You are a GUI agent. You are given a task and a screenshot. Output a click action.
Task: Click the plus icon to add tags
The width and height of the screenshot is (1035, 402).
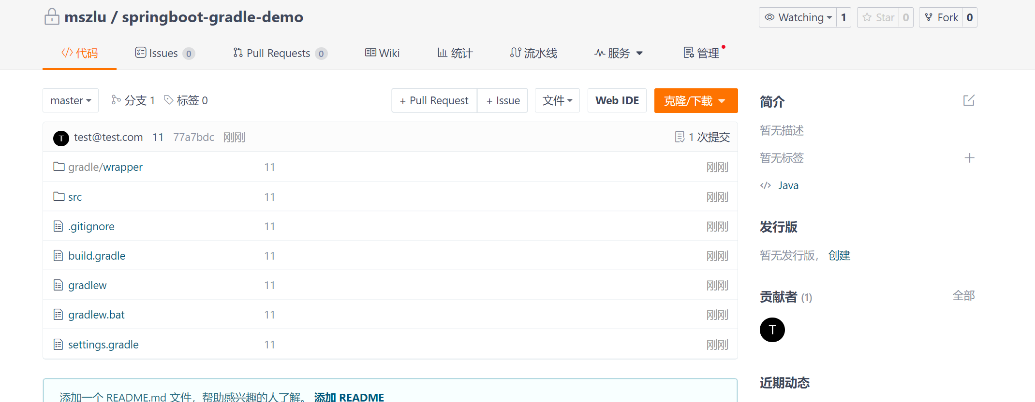tap(969, 158)
